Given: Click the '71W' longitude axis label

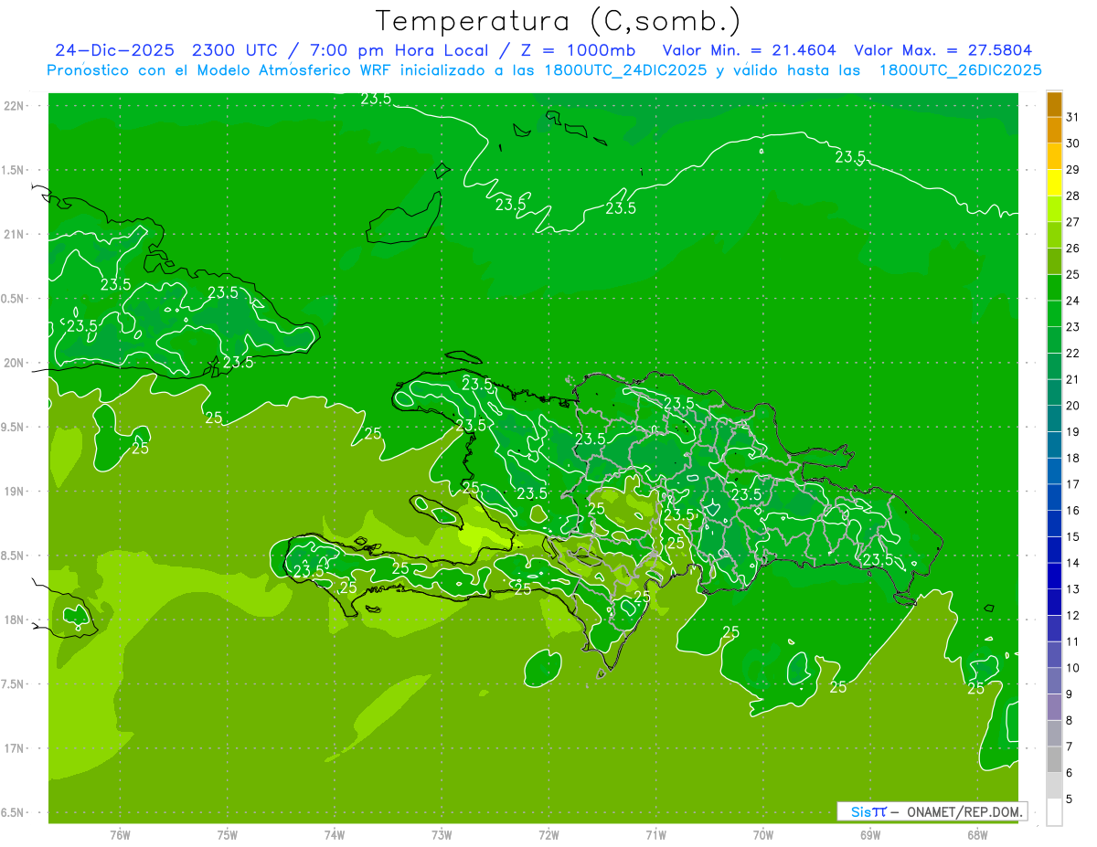Looking at the screenshot, I should [655, 835].
